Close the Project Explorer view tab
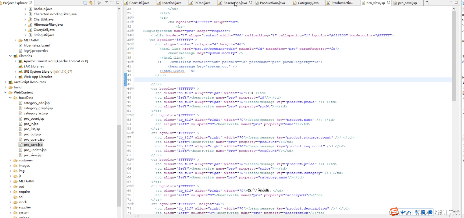 [x=31, y=3]
